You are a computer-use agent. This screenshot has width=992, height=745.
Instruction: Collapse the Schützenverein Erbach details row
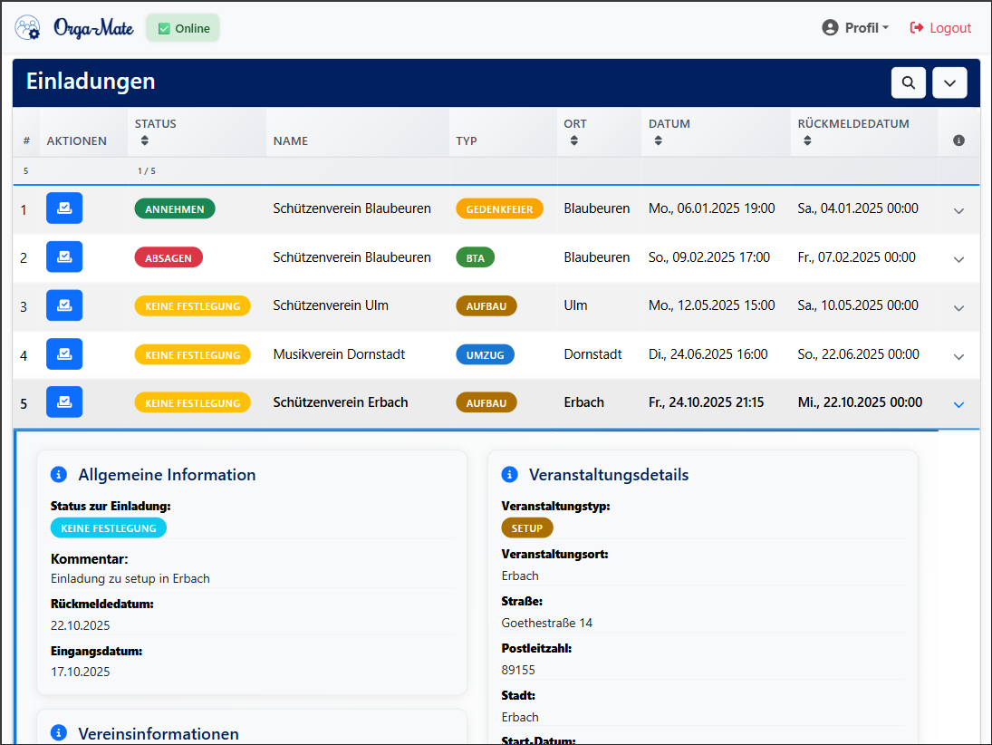958,404
